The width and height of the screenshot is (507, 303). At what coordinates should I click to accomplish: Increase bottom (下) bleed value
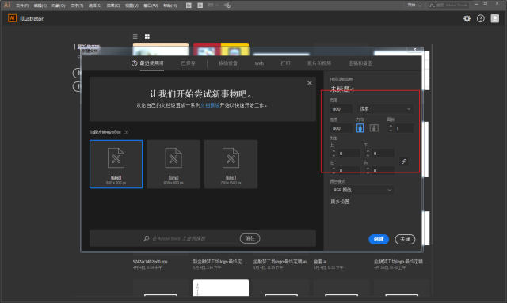click(368, 151)
